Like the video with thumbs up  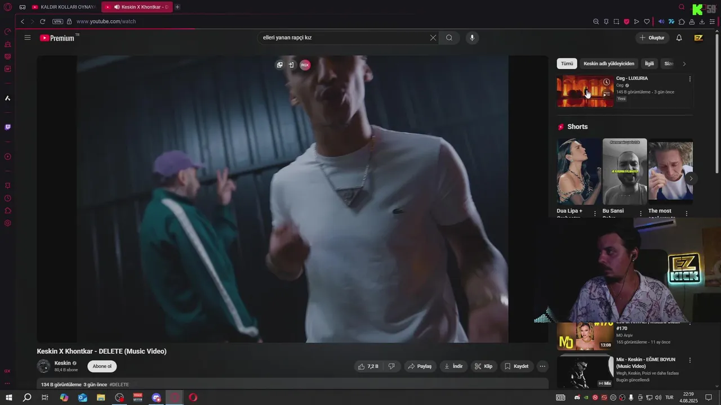click(x=368, y=366)
